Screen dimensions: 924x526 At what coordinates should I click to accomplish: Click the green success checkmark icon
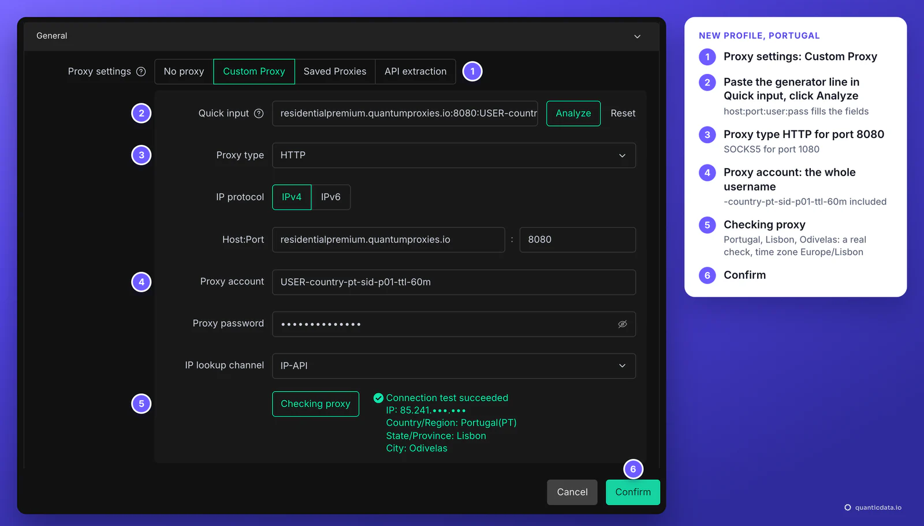[378, 398]
